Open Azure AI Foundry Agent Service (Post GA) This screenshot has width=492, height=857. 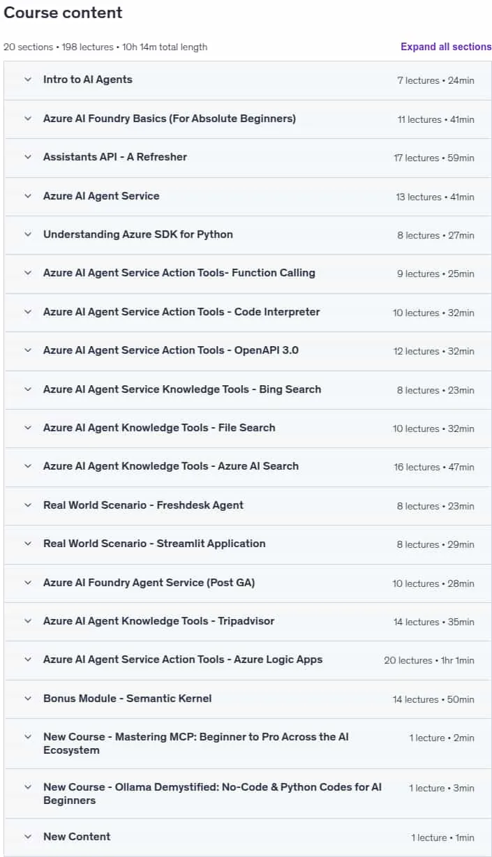248,583
